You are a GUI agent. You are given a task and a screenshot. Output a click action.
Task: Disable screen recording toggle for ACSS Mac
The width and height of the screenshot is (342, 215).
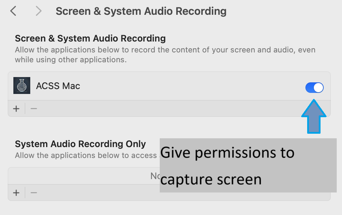[314, 88]
